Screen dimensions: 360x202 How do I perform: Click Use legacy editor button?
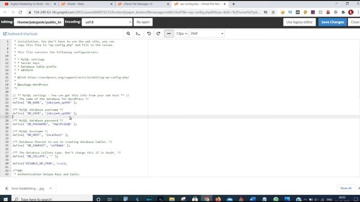pyautogui.click(x=299, y=22)
